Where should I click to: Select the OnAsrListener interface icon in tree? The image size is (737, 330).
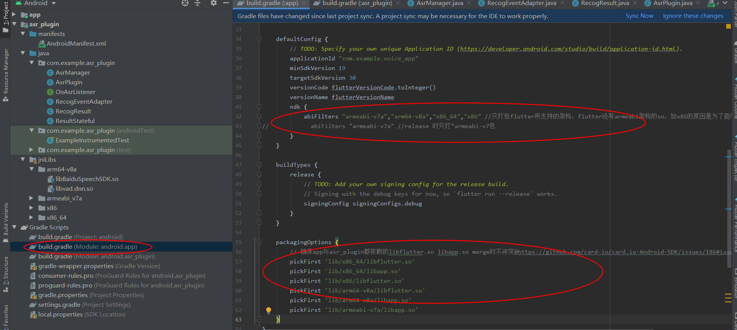(50, 92)
